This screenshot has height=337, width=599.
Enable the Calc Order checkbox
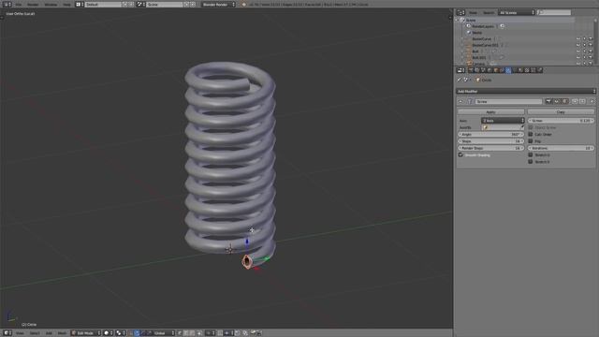point(531,134)
